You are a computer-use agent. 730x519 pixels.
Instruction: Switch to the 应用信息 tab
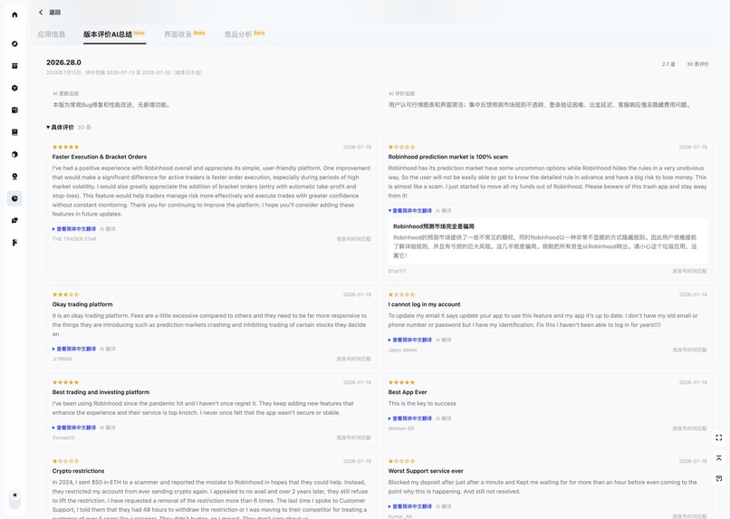pyautogui.click(x=52, y=34)
